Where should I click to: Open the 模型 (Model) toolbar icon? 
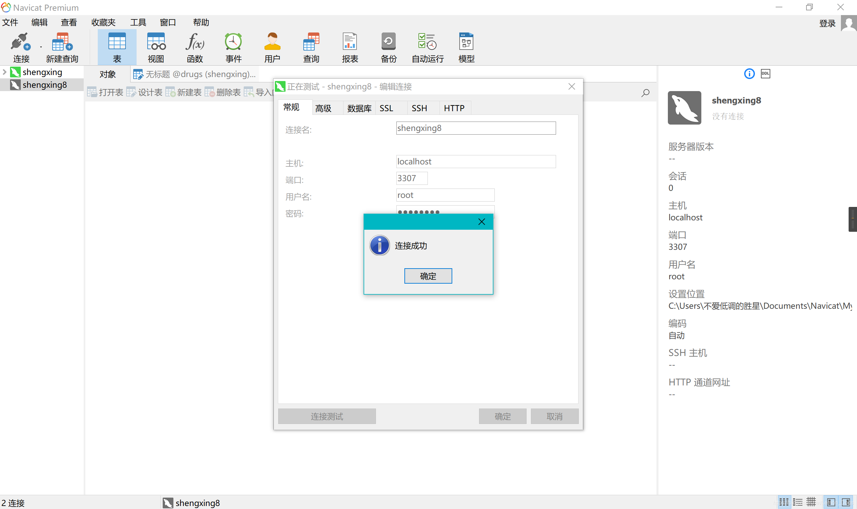[x=466, y=47]
